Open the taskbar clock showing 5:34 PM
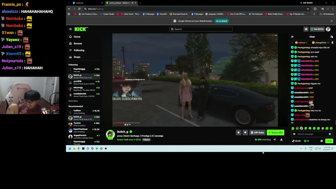The height and width of the screenshot is (189, 336). coord(326,149)
